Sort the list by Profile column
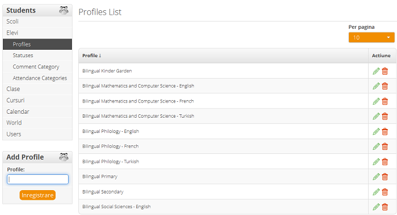This screenshot has height=215, width=397. pyautogui.click(x=92, y=55)
